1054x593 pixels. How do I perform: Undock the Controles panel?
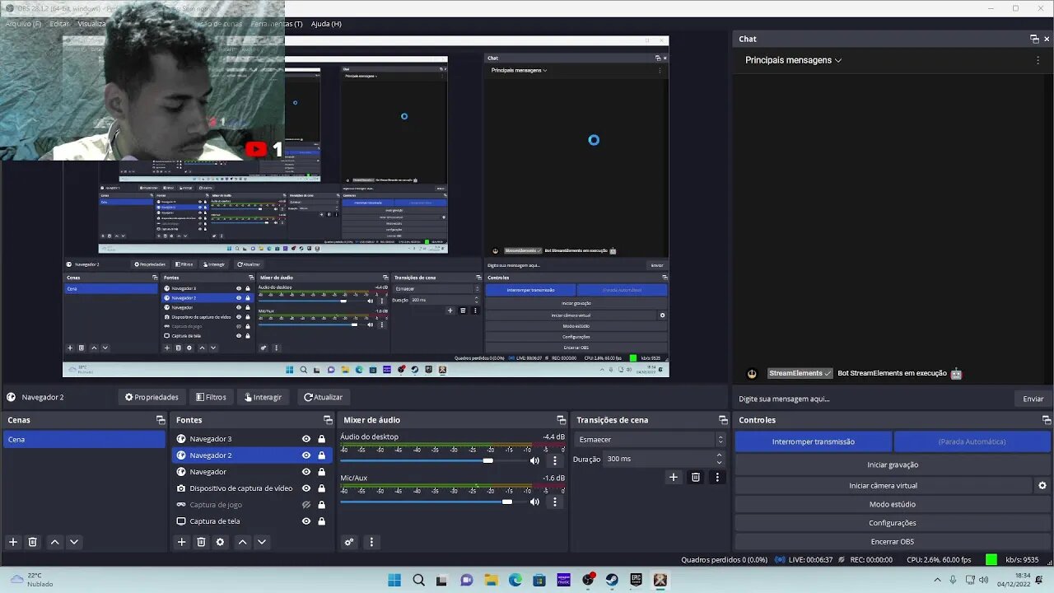pyautogui.click(x=1047, y=420)
